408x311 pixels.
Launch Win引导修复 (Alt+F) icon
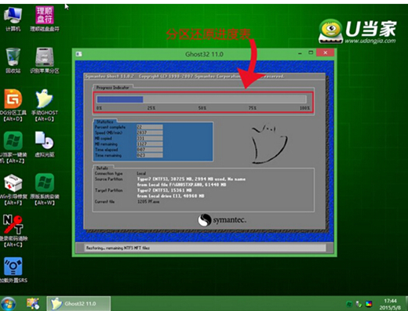click(x=13, y=190)
